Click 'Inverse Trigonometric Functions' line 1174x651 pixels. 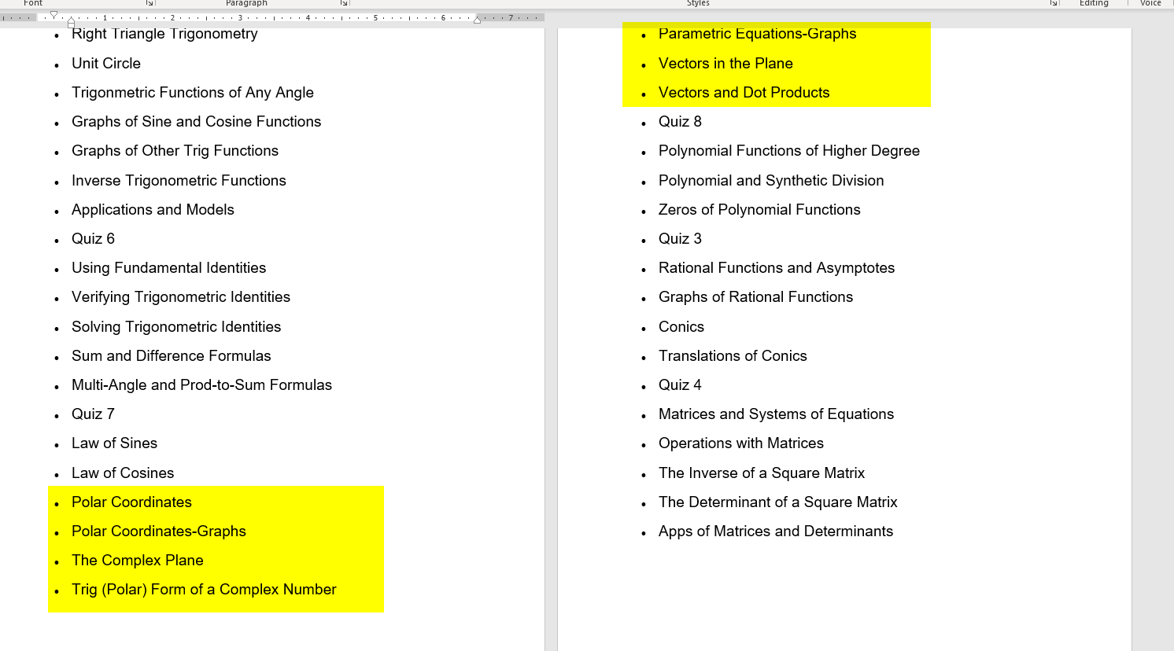179,181
